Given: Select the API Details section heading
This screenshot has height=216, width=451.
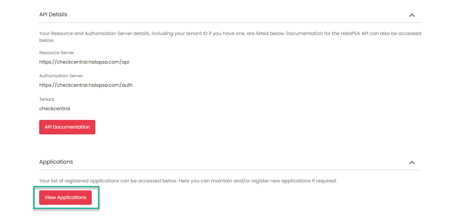Looking at the screenshot, I should [x=53, y=14].
